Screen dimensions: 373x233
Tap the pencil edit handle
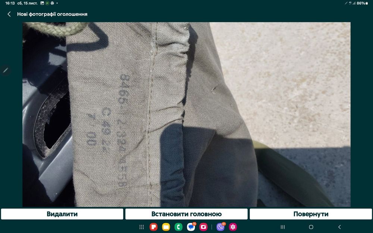pyautogui.click(x=6, y=70)
